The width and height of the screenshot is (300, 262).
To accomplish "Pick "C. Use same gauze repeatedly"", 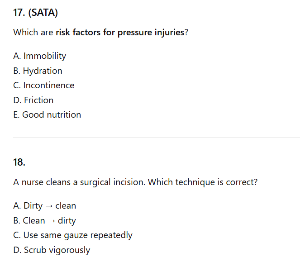I will [x=73, y=235].
